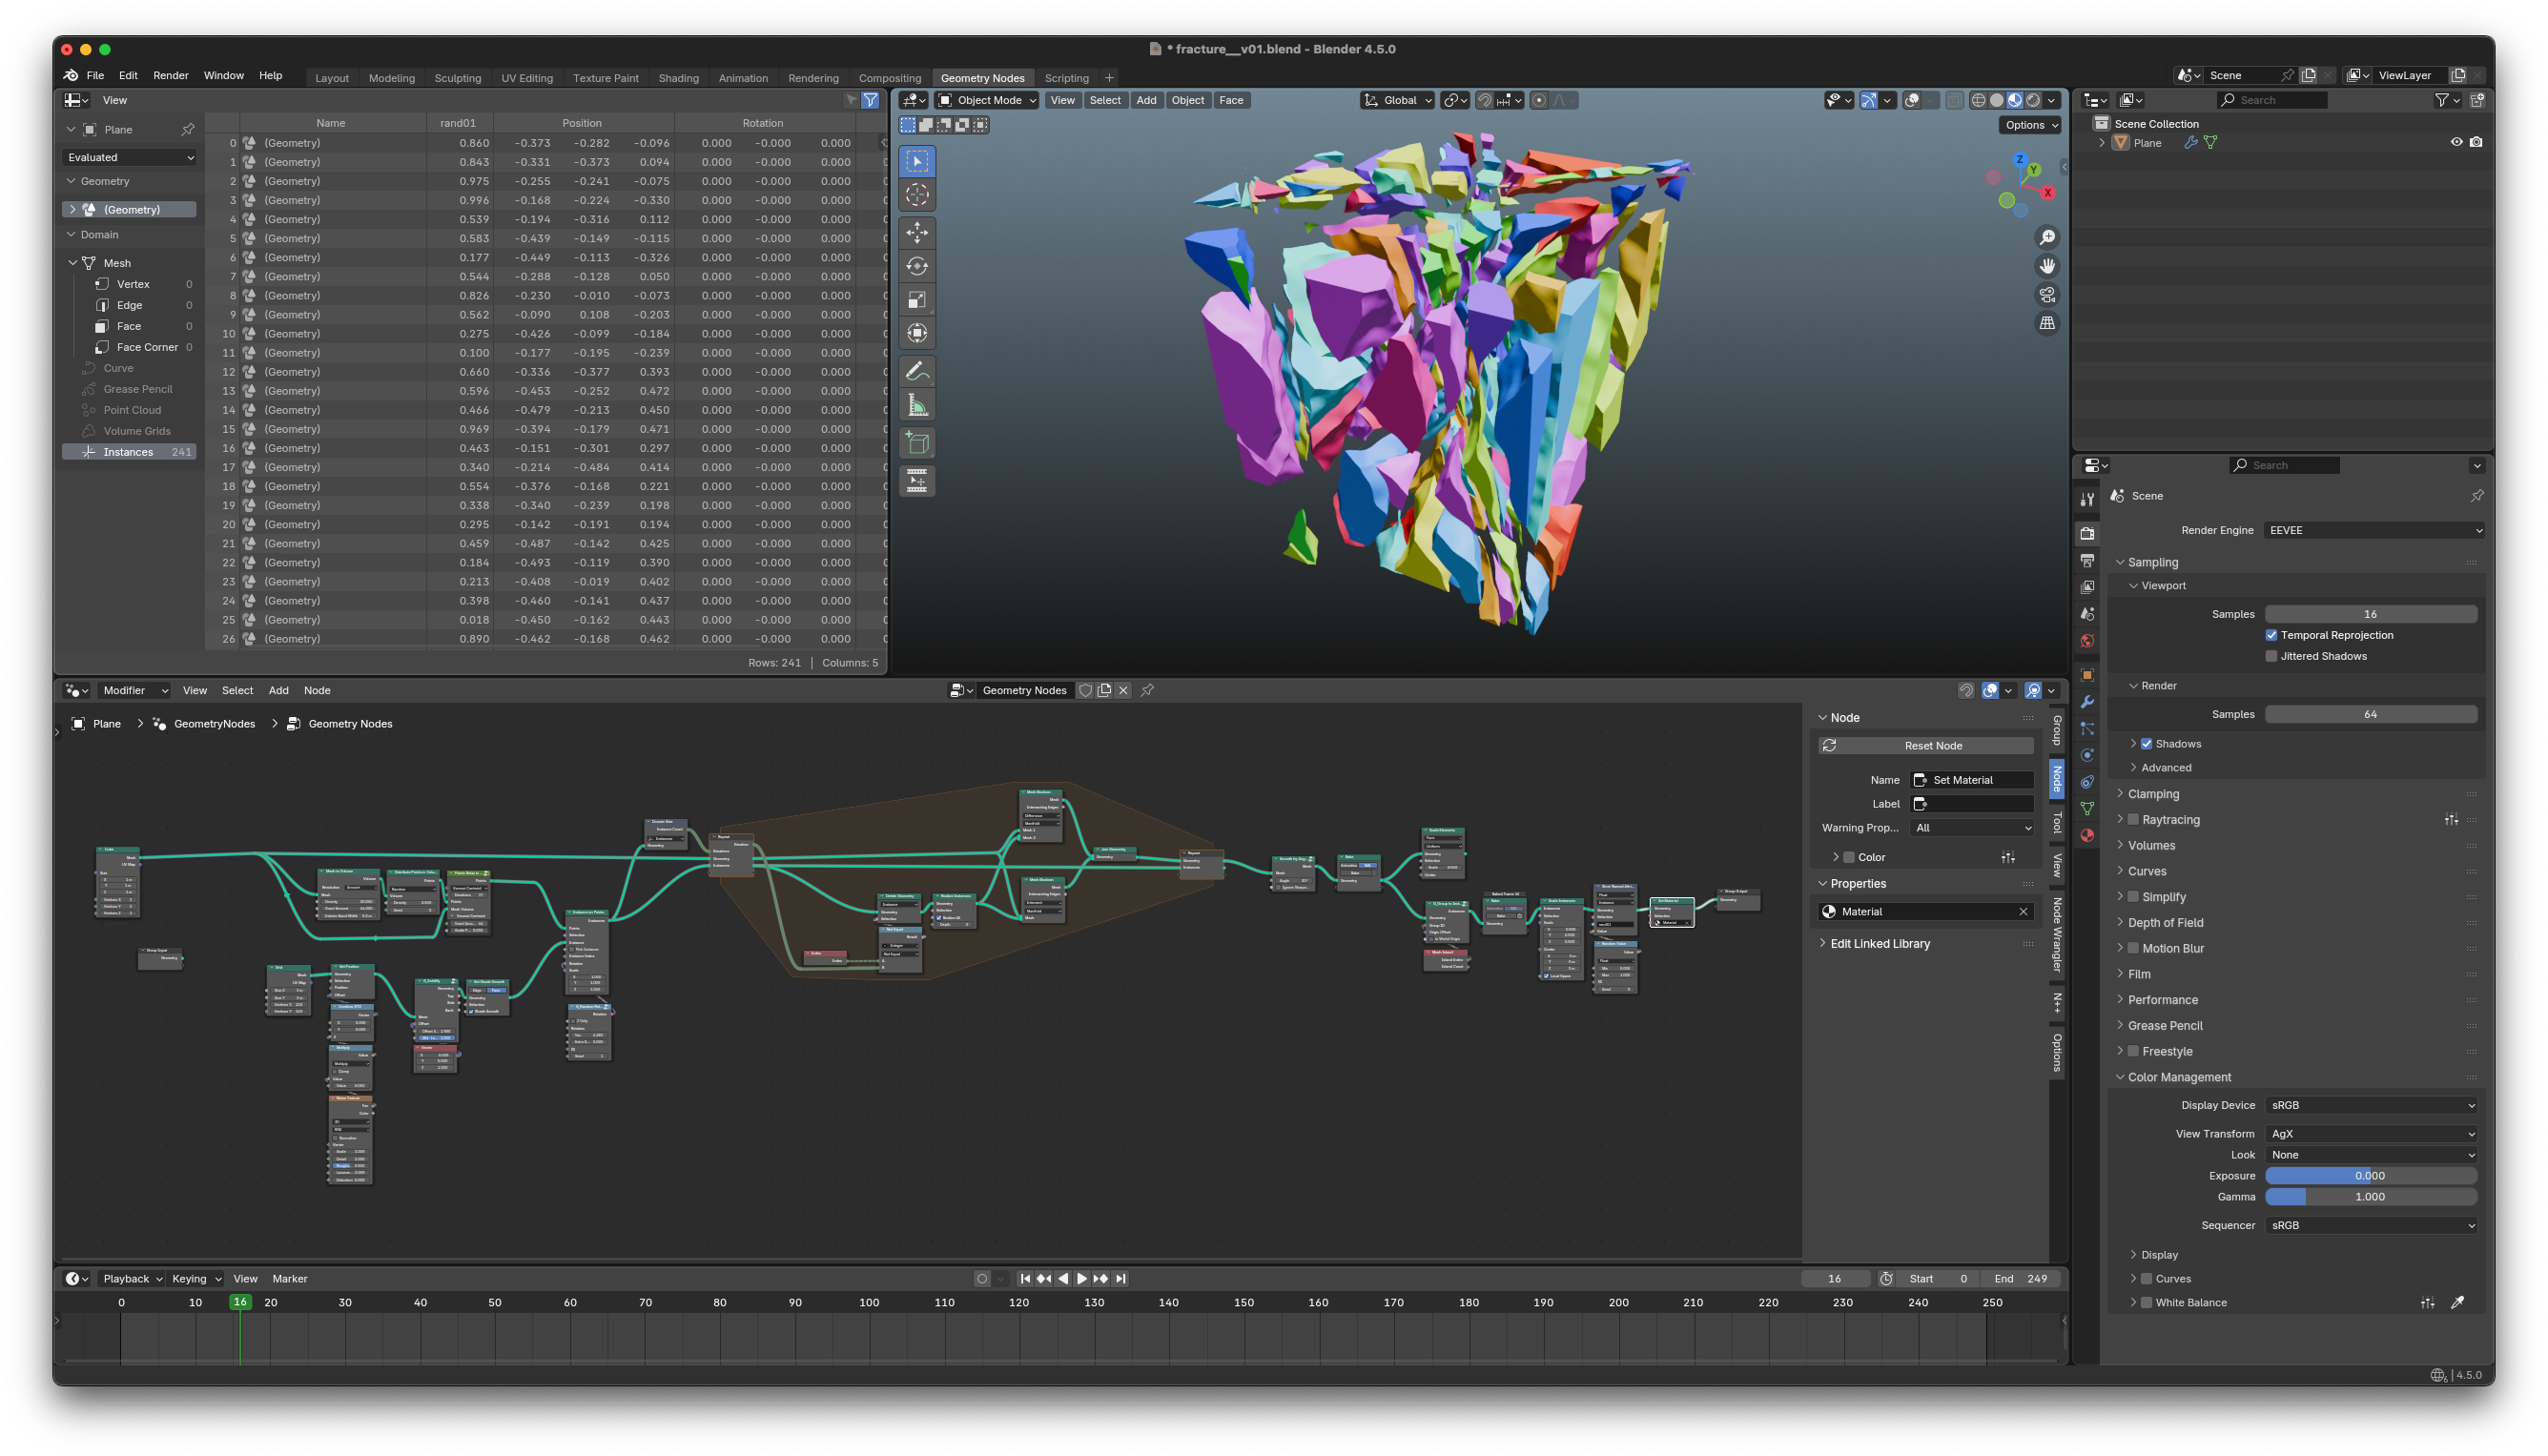
Task: Enable the Motion Blur checkbox
Action: [x=2133, y=948]
